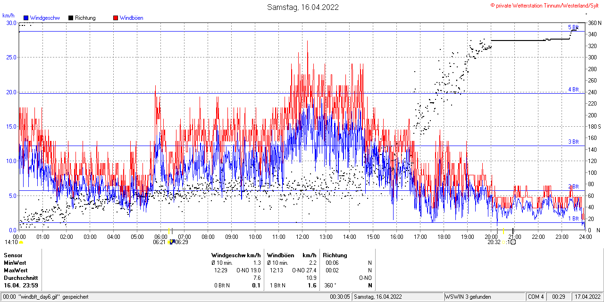Screen dimensions: 604x302
Task: Click the blue Windgeschw legend square
Action: tap(26, 18)
